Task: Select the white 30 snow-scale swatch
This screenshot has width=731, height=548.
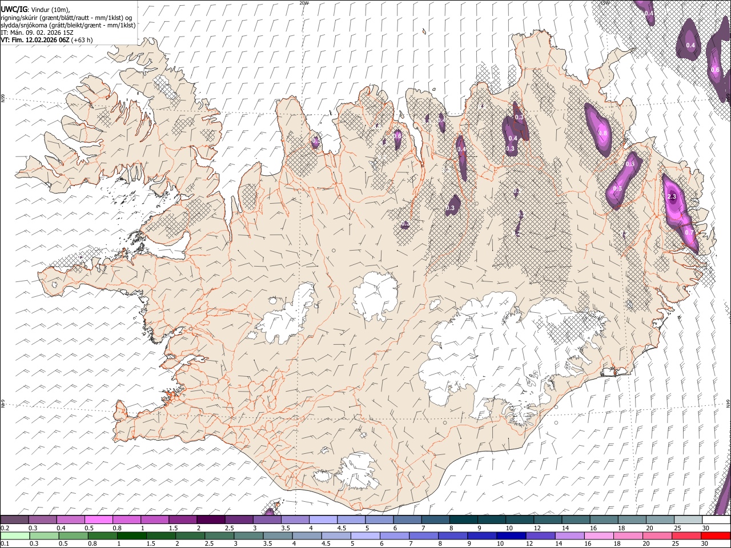Action: pos(716,519)
